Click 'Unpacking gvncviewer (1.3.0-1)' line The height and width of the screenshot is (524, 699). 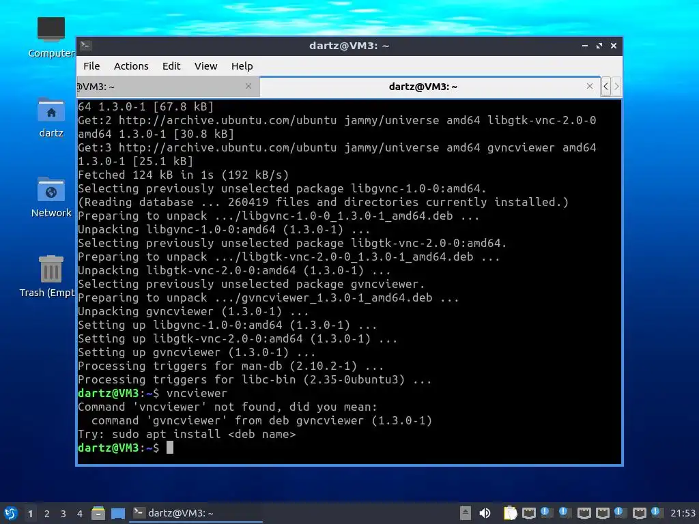tap(193, 311)
